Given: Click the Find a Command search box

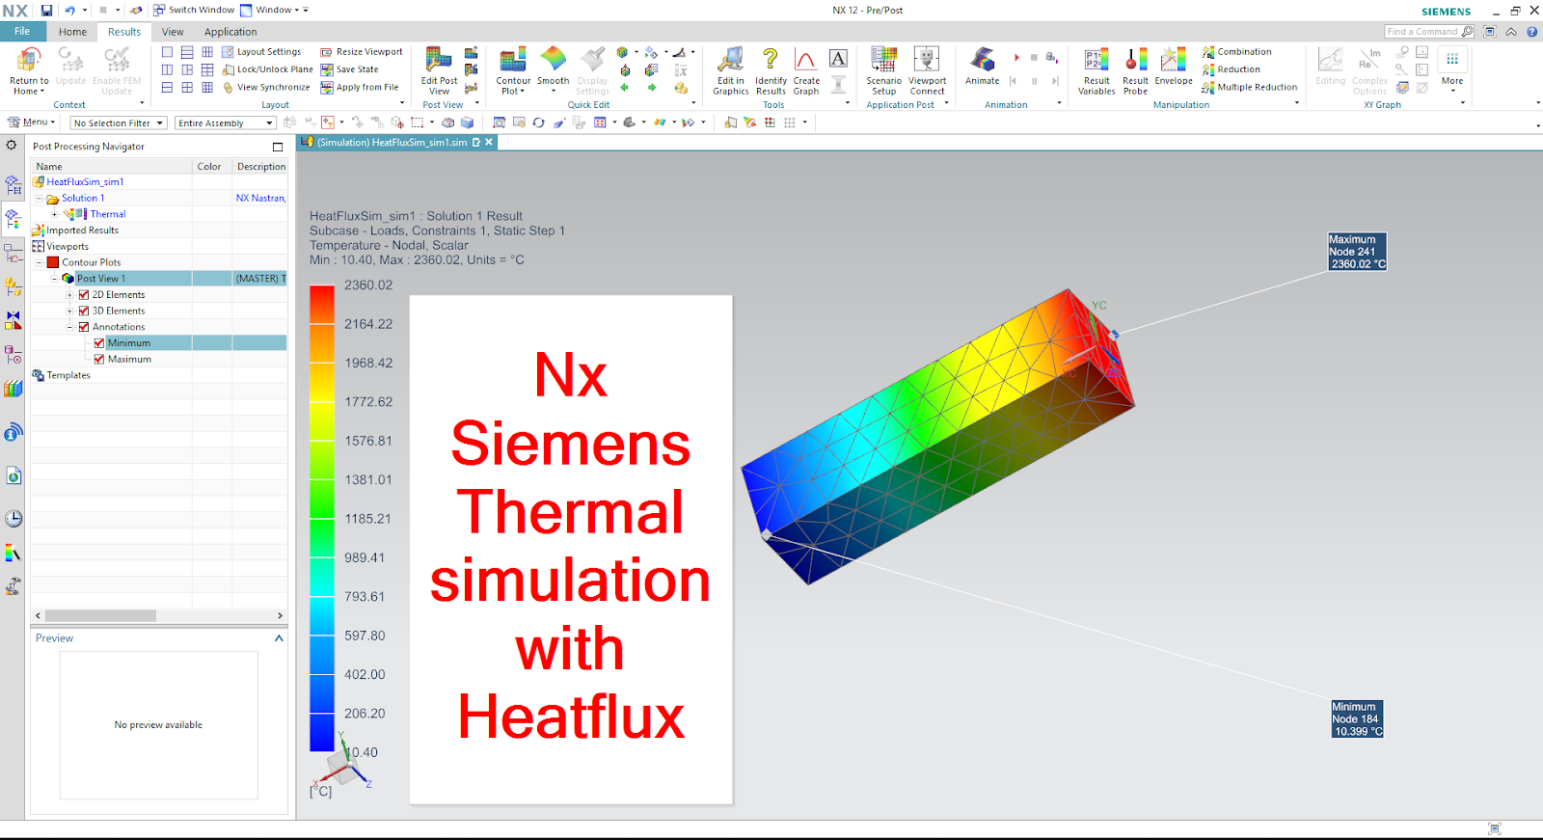Looking at the screenshot, I should 1429,32.
